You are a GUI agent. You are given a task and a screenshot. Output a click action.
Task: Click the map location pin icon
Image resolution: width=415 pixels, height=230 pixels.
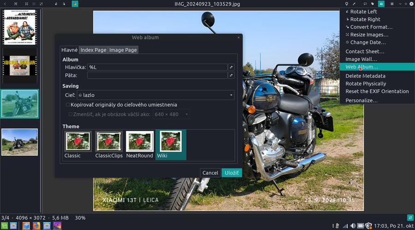pyautogui.click(x=346, y=4)
